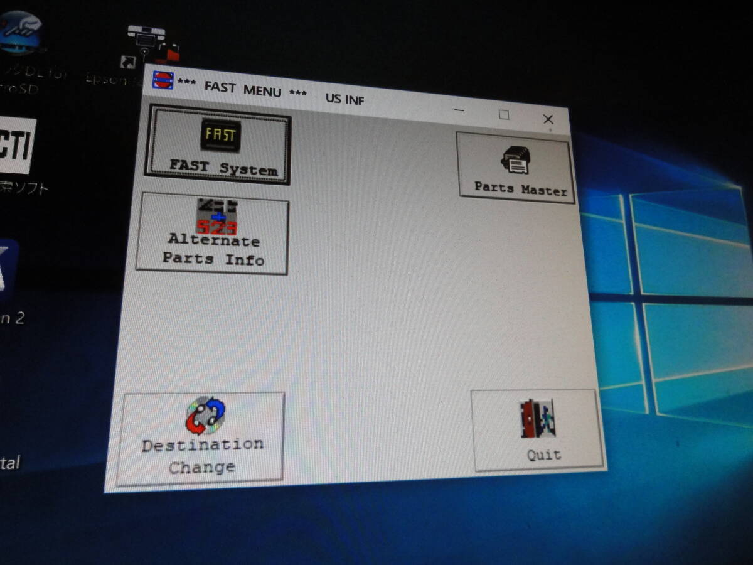Click the red 523 Alternate Parts icon

(x=216, y=217)
